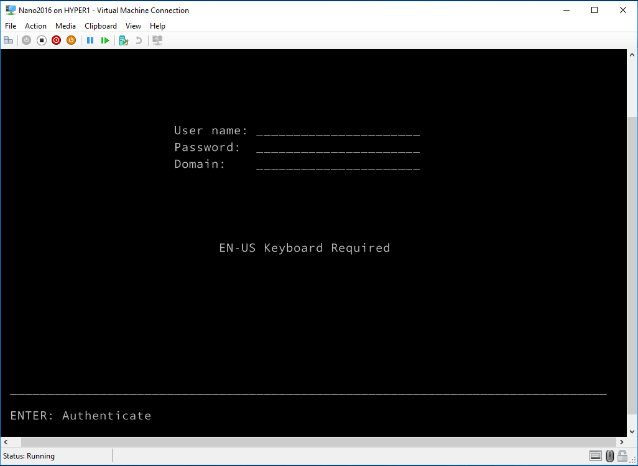
Task: Open the Media menu
Action: (65, 26)
